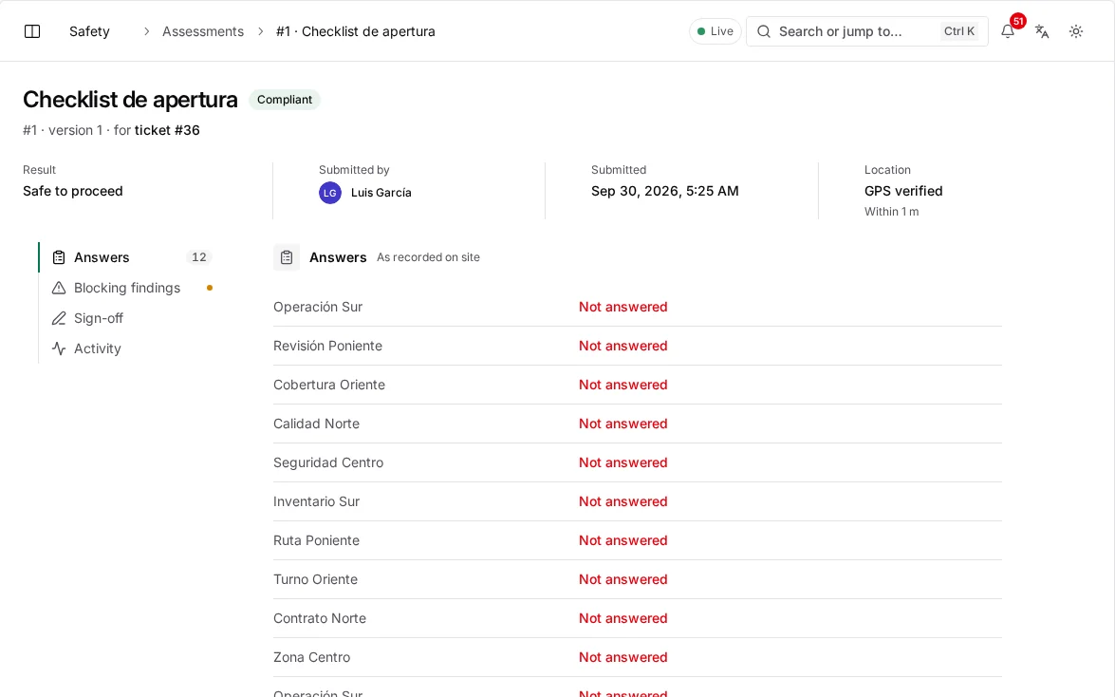
Task: Click the submitted date Sep 30, 2026
Action: pos(665,191)
